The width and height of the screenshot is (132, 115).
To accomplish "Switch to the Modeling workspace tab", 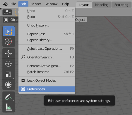I will point(102,5).
